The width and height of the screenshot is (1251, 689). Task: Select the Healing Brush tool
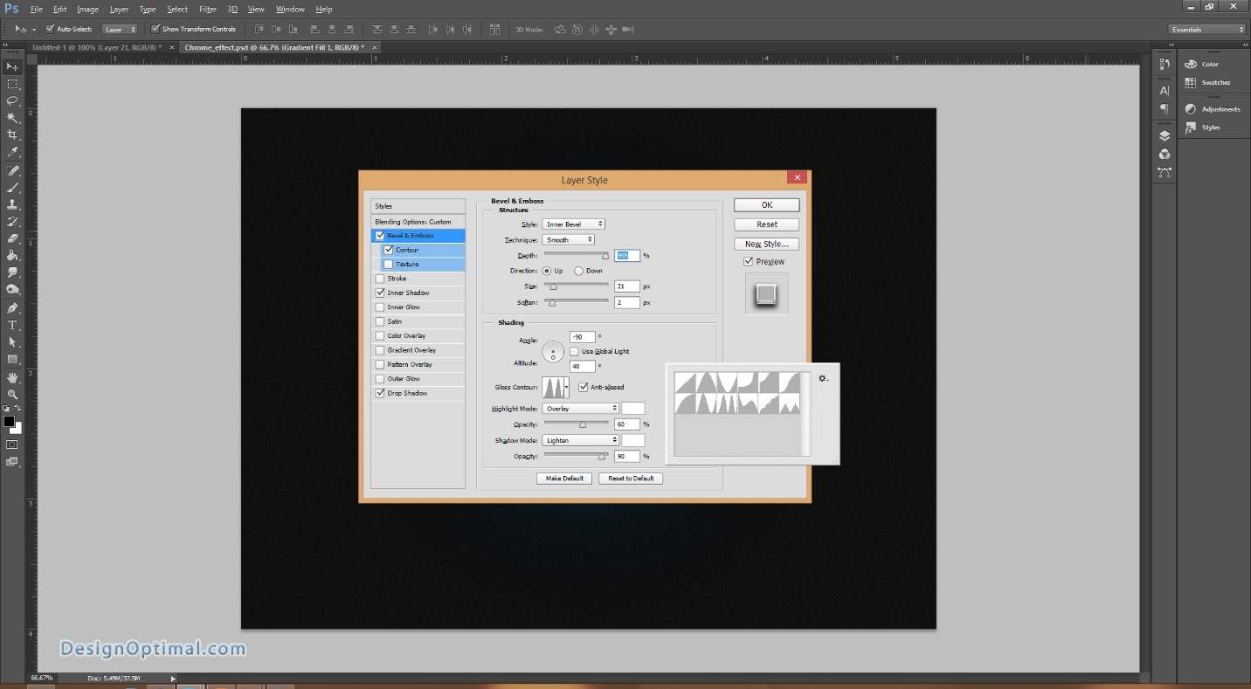click(x=12, y=170)
